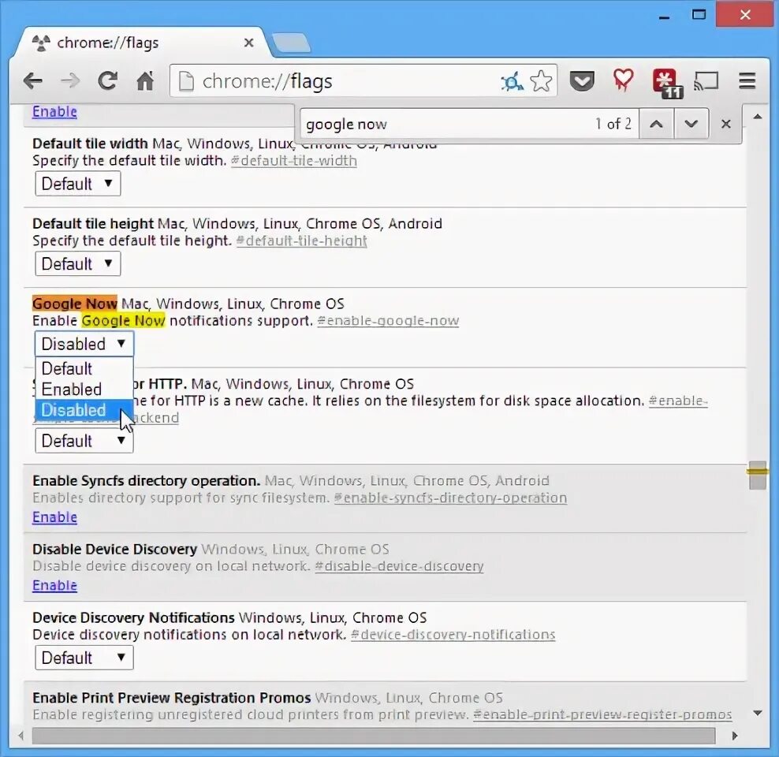Maximize the Chrome window

[x=699, y=14]
